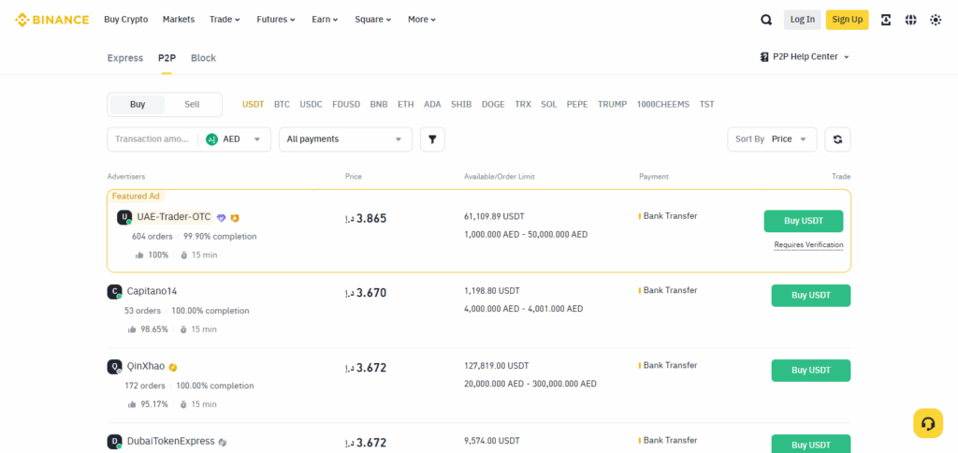This screenshot has width=958, height=453.
Task: Buy USDT from QinXhao
Action: pyautogui.click(x=811, y=371)
